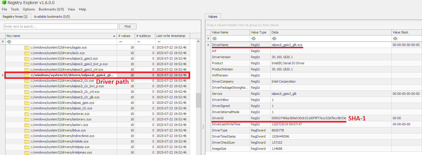Image resolution: width=422 pixels, height=155 pixels.
Task: Click the pin icon in the Values filter row
Action: click(208, 38)
